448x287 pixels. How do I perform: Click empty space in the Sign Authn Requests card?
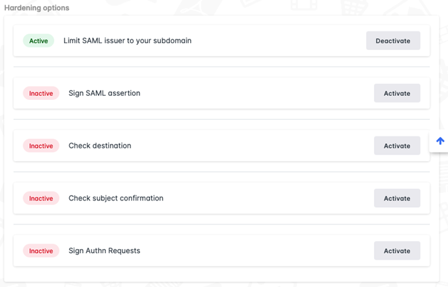coord(253,251)
